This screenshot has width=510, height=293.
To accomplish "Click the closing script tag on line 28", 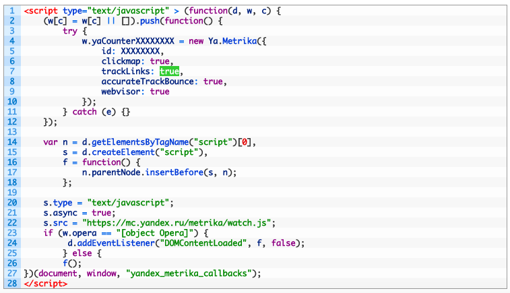I will coord(46,284).
